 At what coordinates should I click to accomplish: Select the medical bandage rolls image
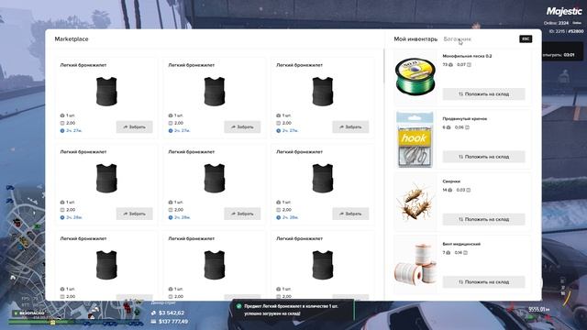(415, 264)
